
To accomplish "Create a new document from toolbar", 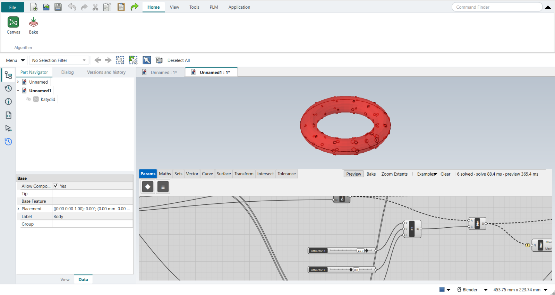I will tap(34, 7).
